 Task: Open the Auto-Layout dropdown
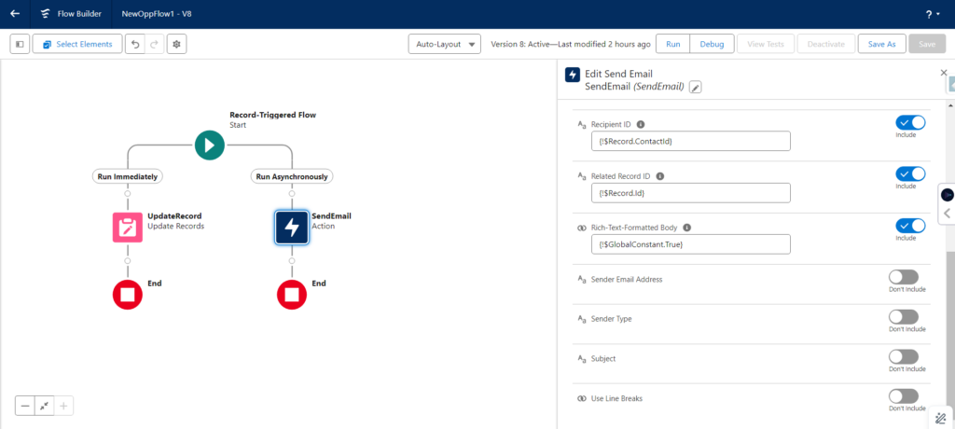[445, 45]
